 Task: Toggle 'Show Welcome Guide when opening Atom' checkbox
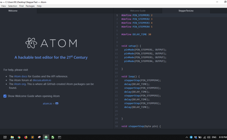tap(5, 96)
